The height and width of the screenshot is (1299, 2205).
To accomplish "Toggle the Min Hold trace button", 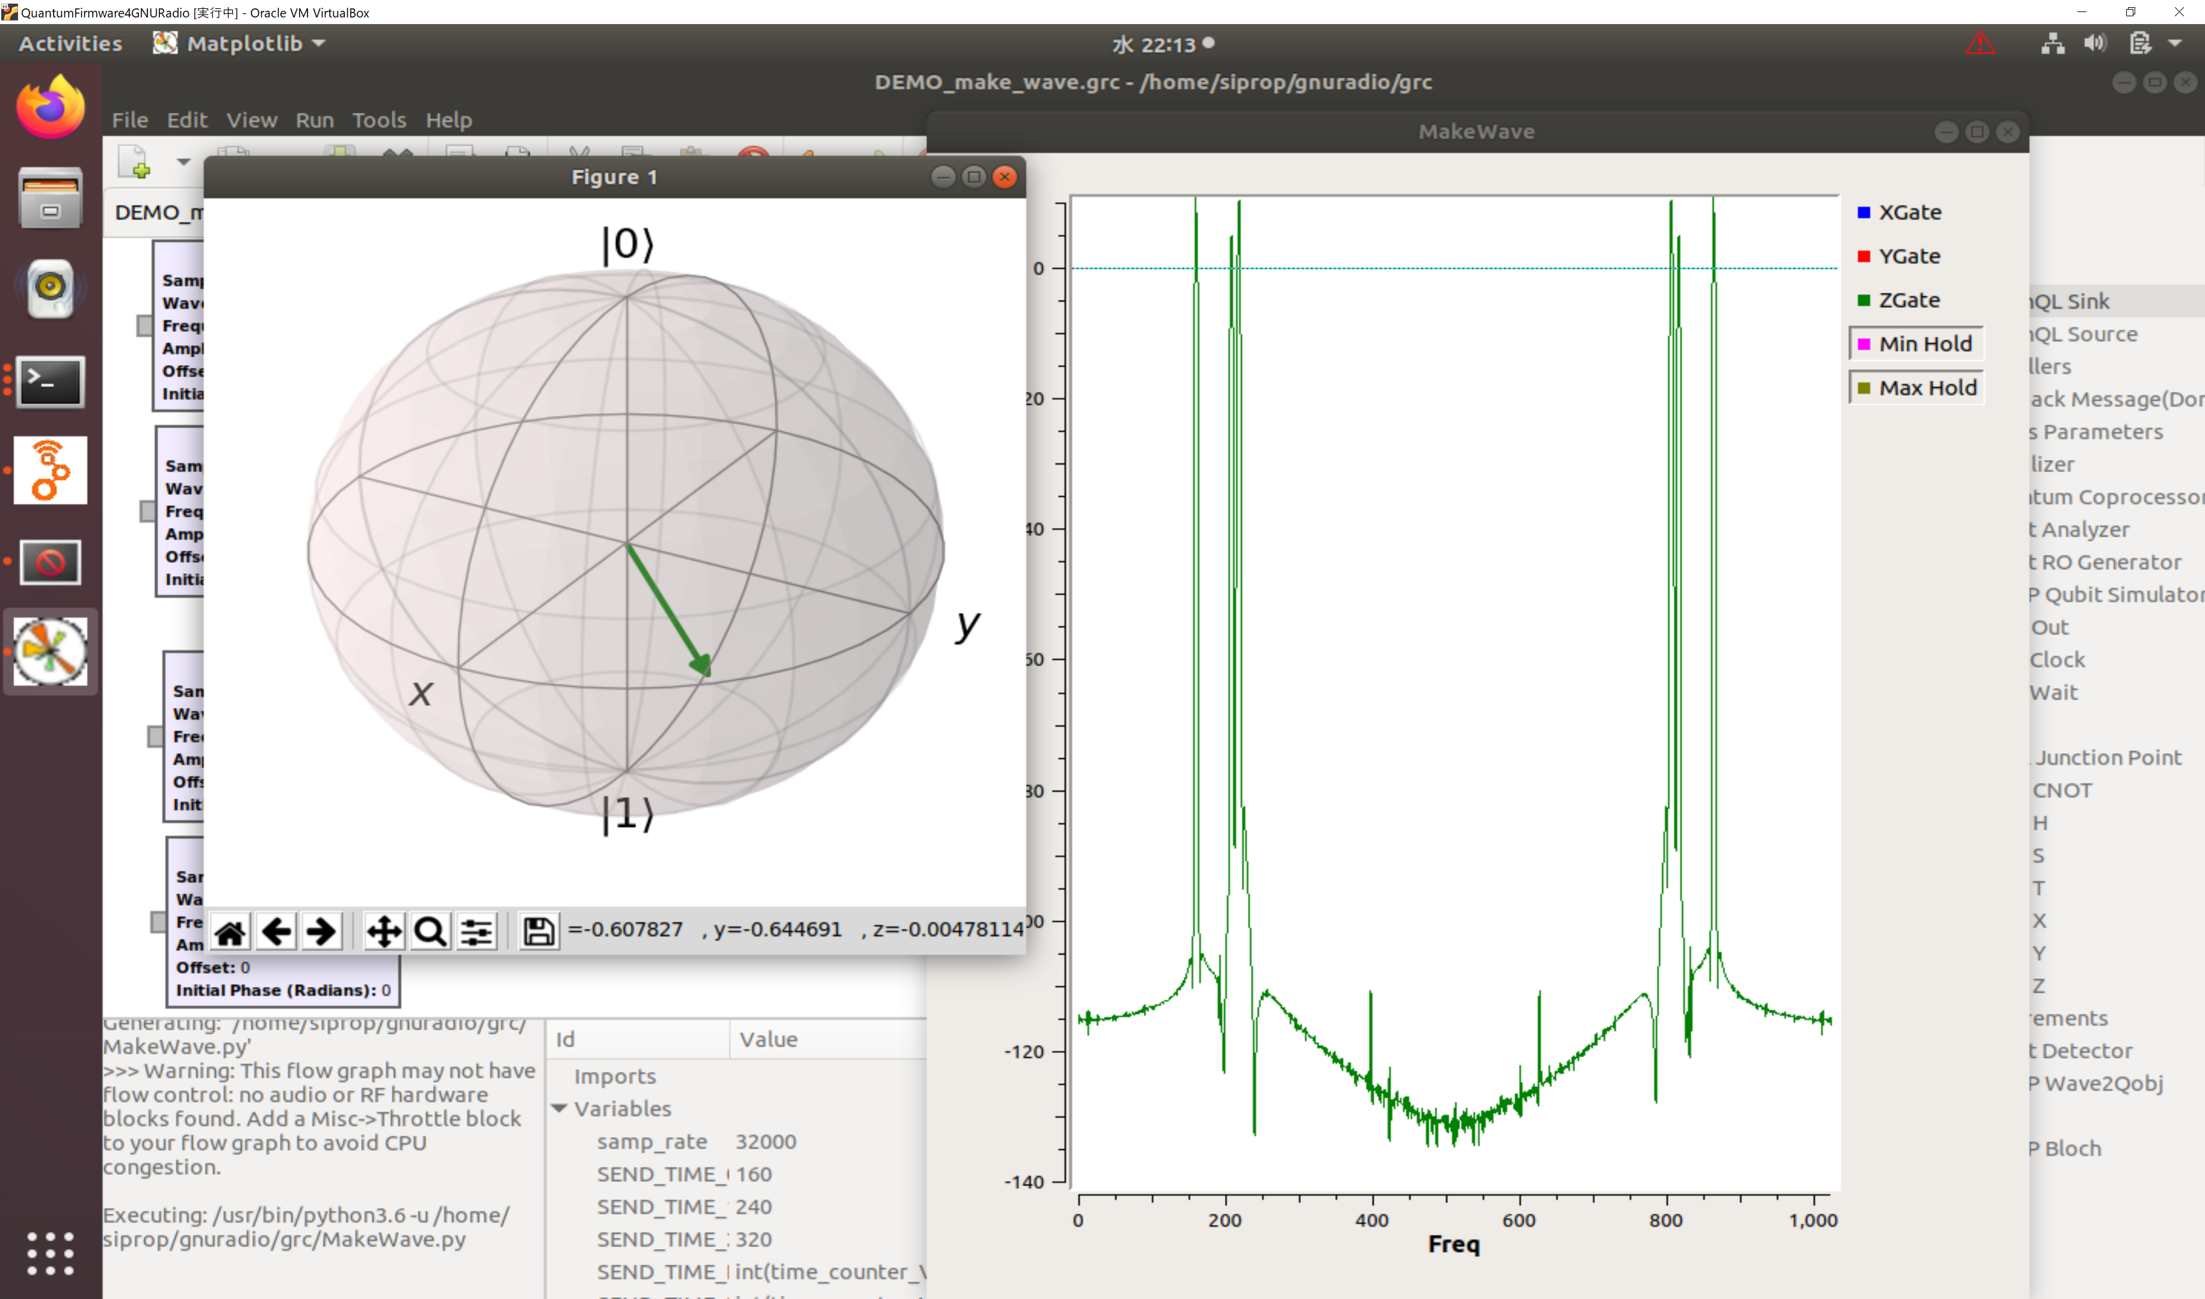I will tap(1915, 344).
